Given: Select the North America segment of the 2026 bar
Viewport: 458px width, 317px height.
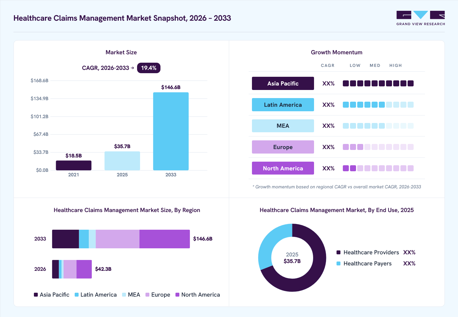Looking at the screenshot, I should coord(84,269).
